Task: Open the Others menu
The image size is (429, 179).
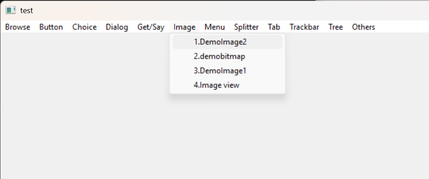Action: click(x=363, y=27)
